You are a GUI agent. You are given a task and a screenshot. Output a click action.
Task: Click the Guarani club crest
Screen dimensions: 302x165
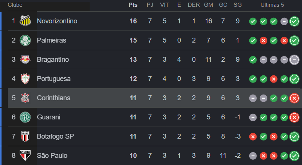tap(25, 117)
